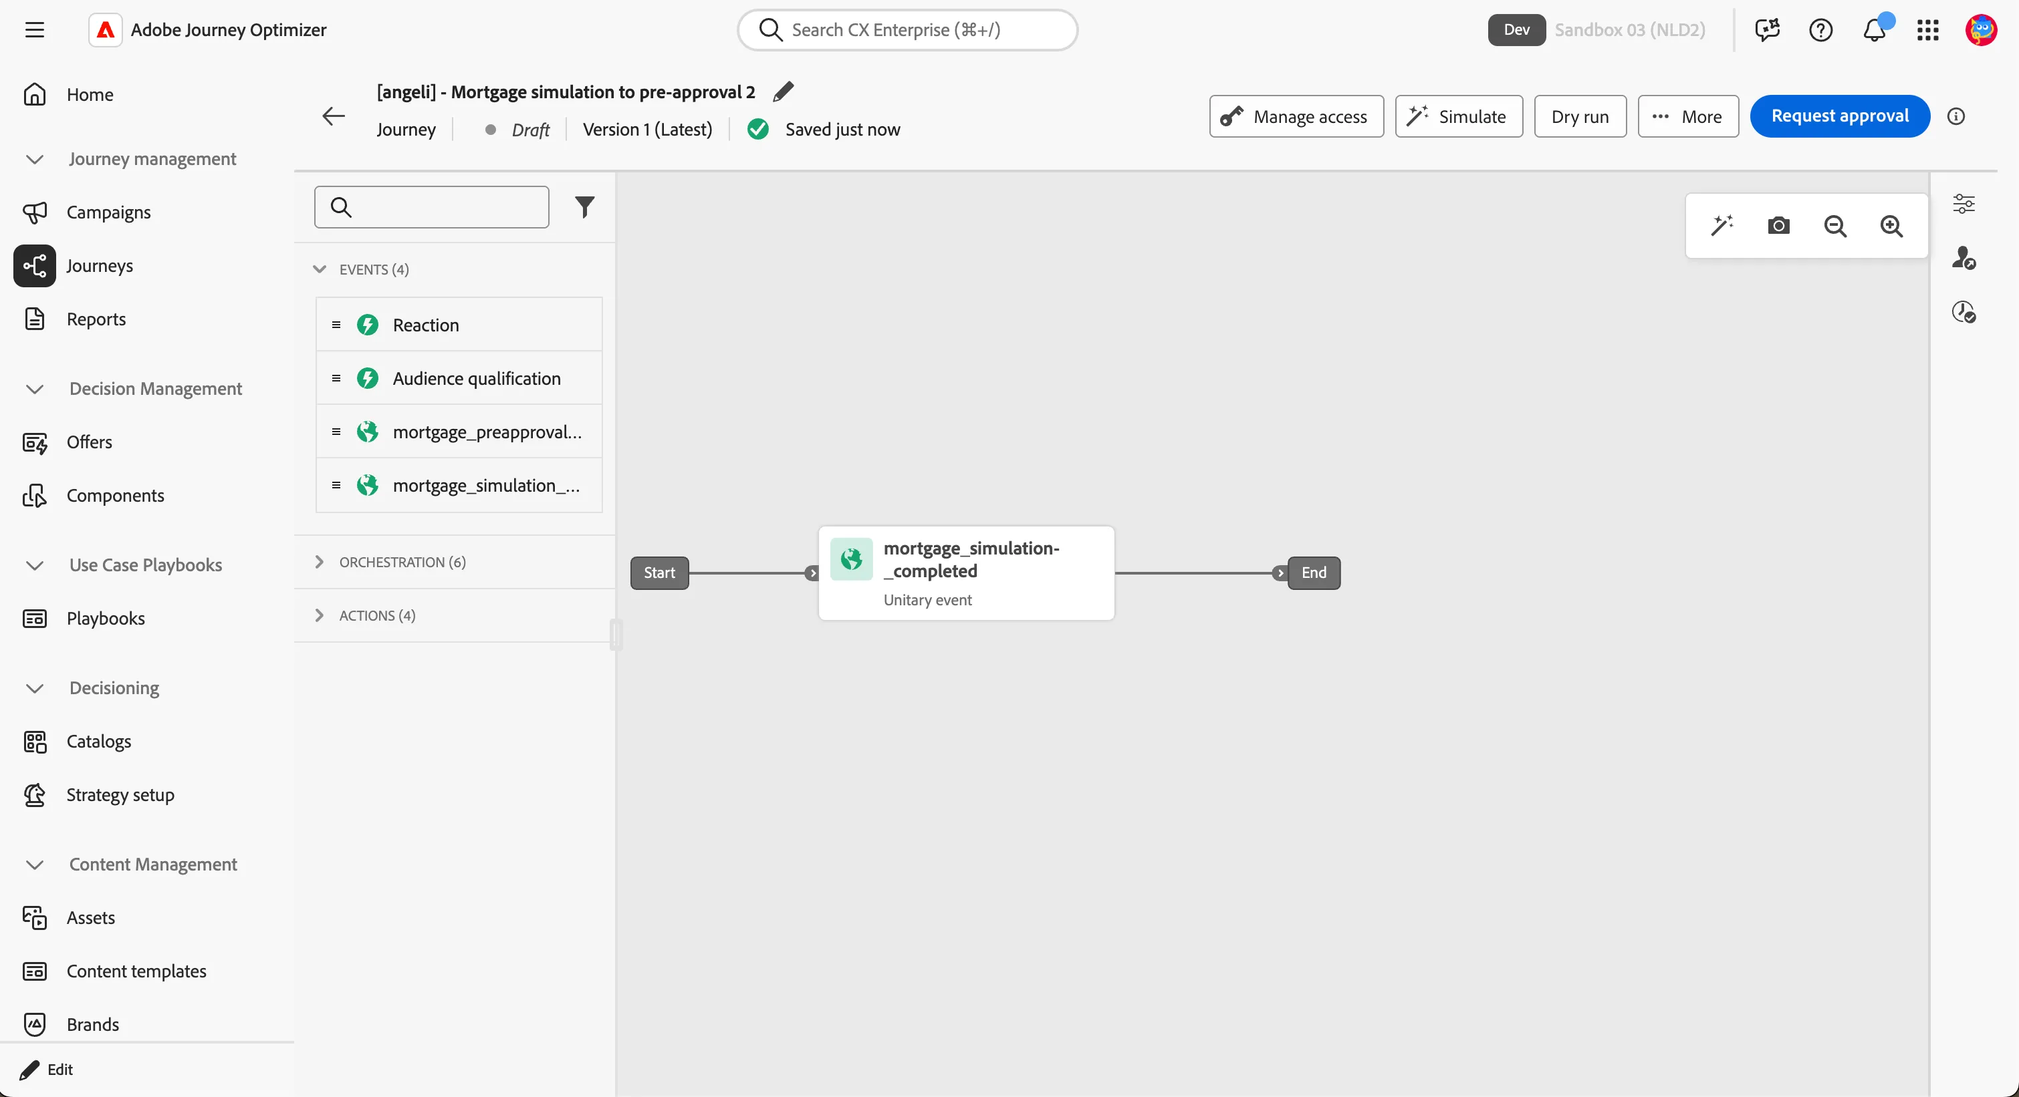This screenshot has height=1097, width=2019.
Task: Collapse the Decision Management section
Action: [x=35, y=389]
